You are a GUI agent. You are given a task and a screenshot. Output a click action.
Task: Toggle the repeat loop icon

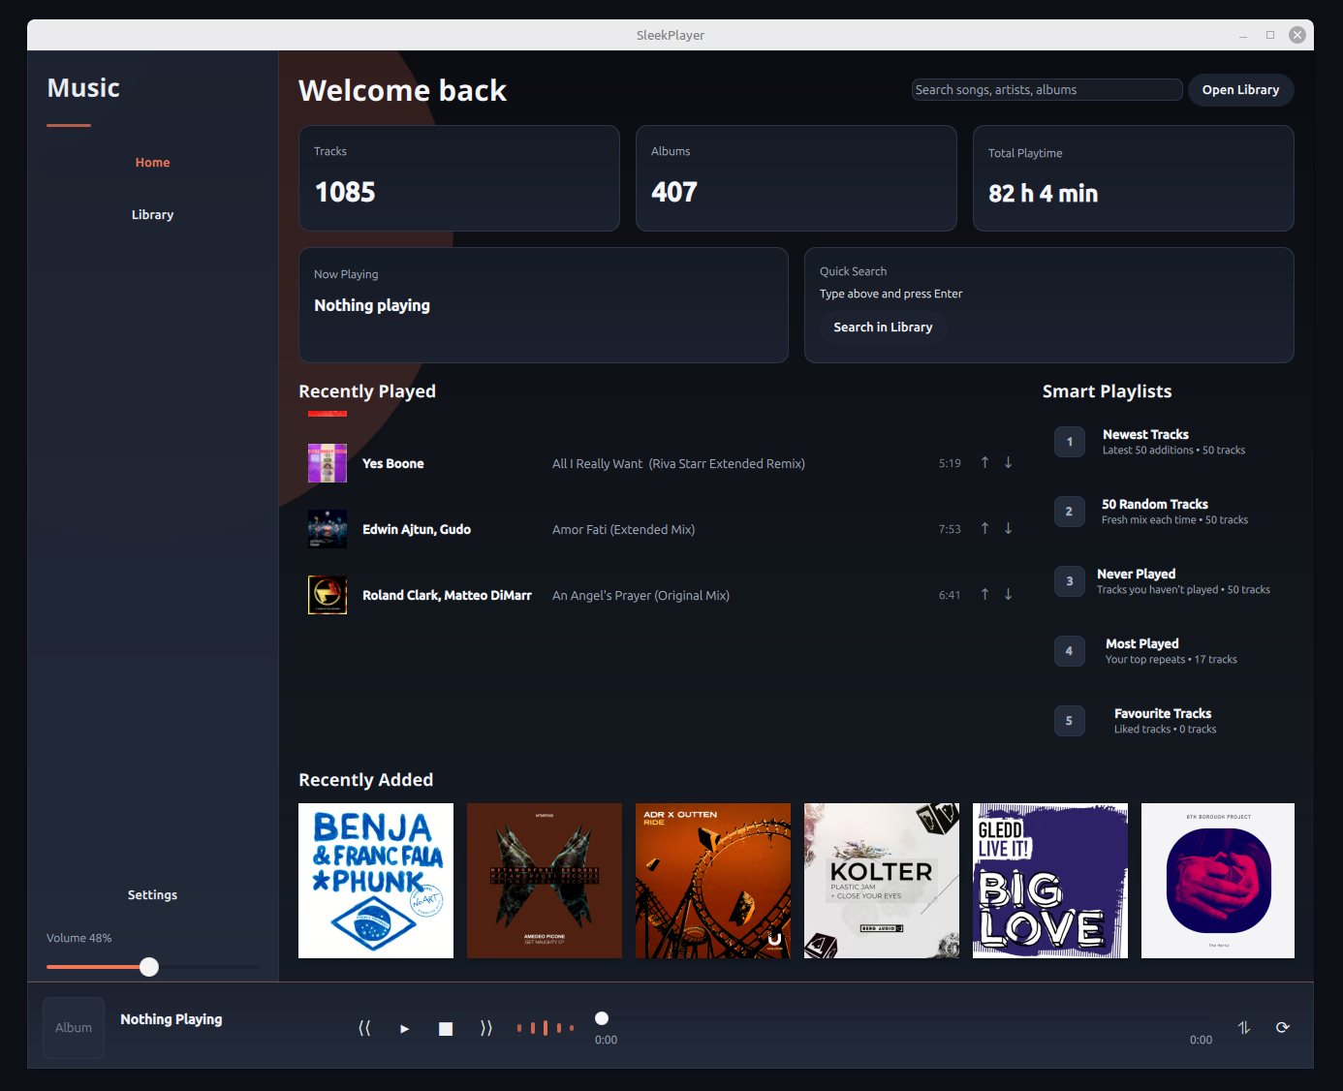point(1282,1028)
